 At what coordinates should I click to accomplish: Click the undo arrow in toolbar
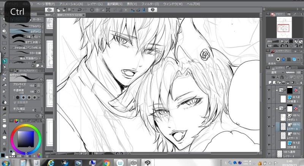coord(79,10)
